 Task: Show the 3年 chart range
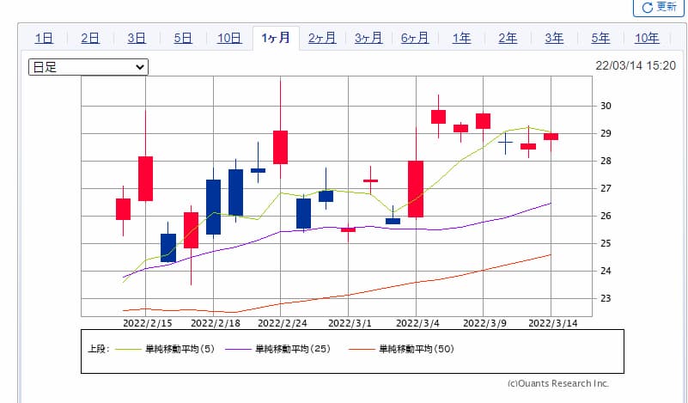(554, 38)
